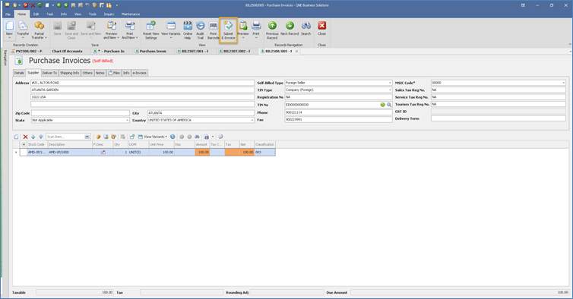Open the Inquiry ribbon tab
The width and height of the screenshot is (573, 299).
pyautogui.click(x=109, y=14)
